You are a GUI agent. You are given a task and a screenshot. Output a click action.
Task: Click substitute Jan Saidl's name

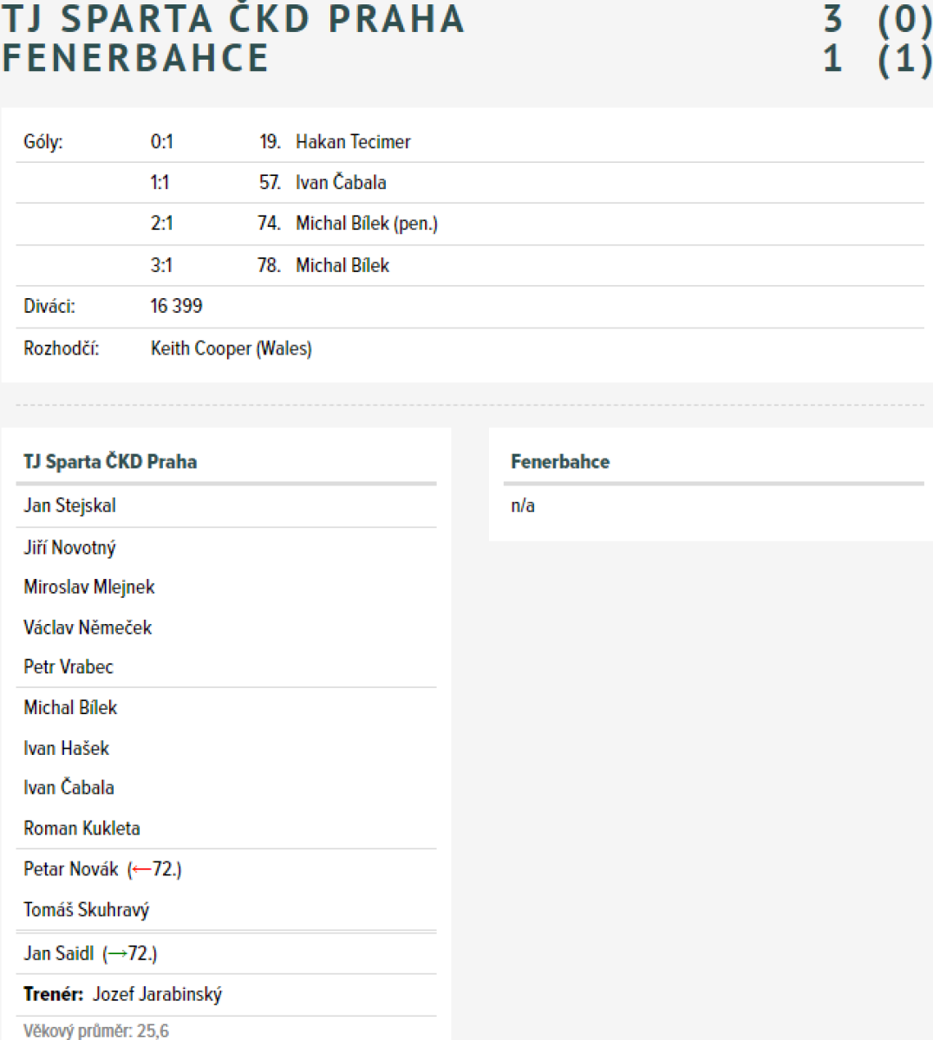pyautogui.click(x=58, y=953)
